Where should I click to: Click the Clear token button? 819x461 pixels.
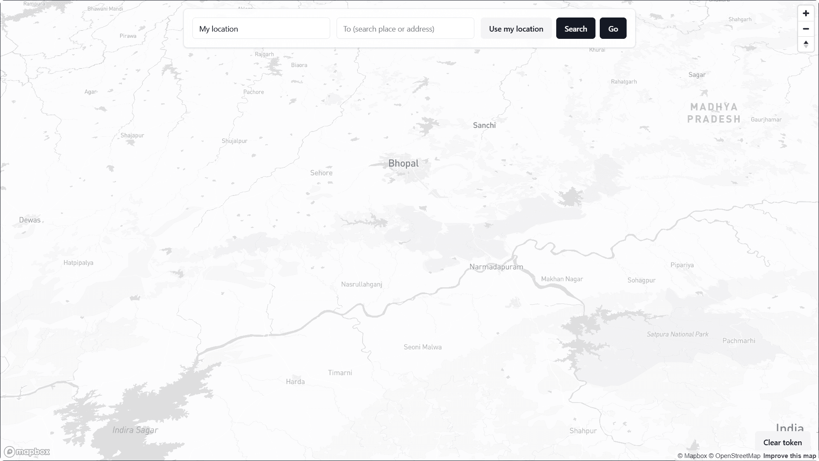click(783, 443)
